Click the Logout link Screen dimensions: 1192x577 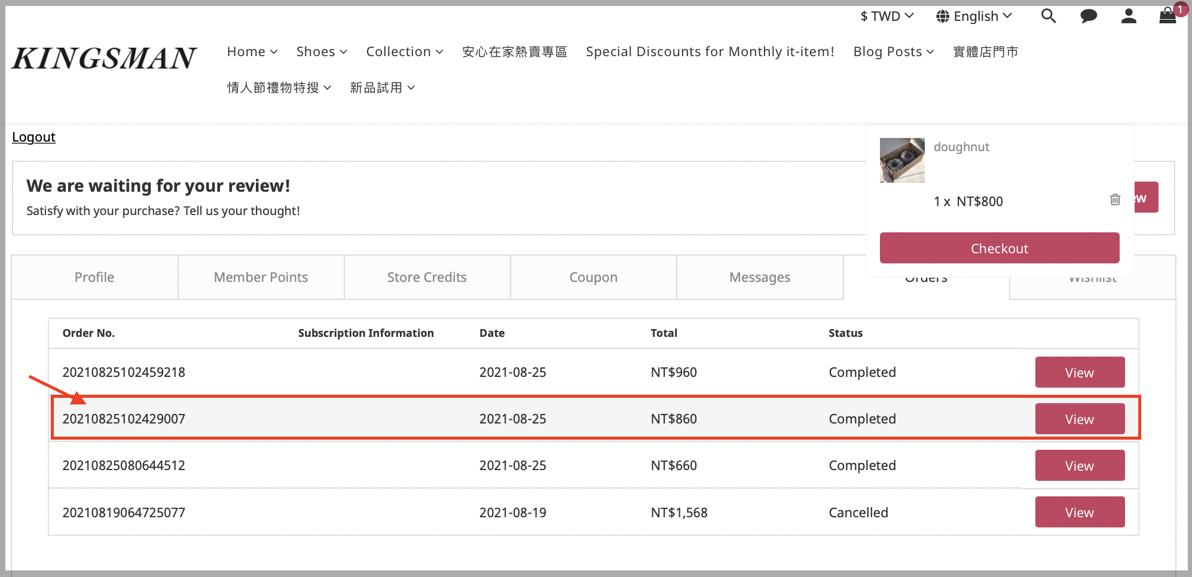coord(33,137)
